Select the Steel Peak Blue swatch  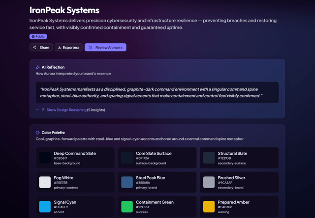coord(127,182)
